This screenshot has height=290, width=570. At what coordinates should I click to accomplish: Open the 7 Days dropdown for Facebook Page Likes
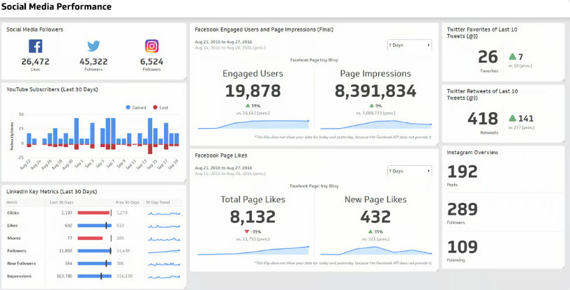(410, 171)
